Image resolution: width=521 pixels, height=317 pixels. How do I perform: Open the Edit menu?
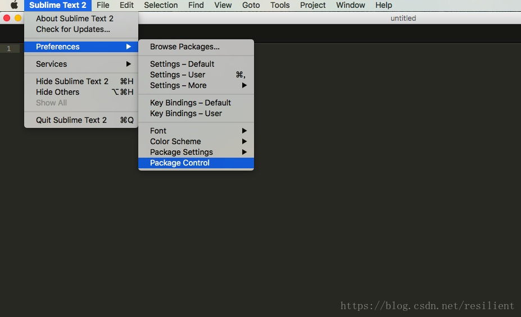126,5
